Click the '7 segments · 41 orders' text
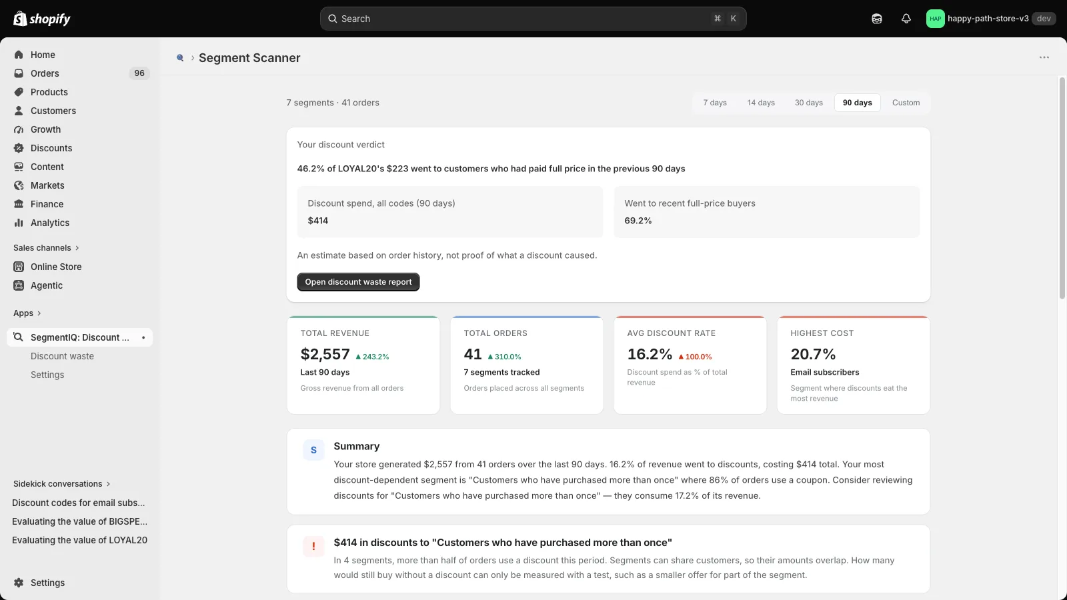 (333, 103)
